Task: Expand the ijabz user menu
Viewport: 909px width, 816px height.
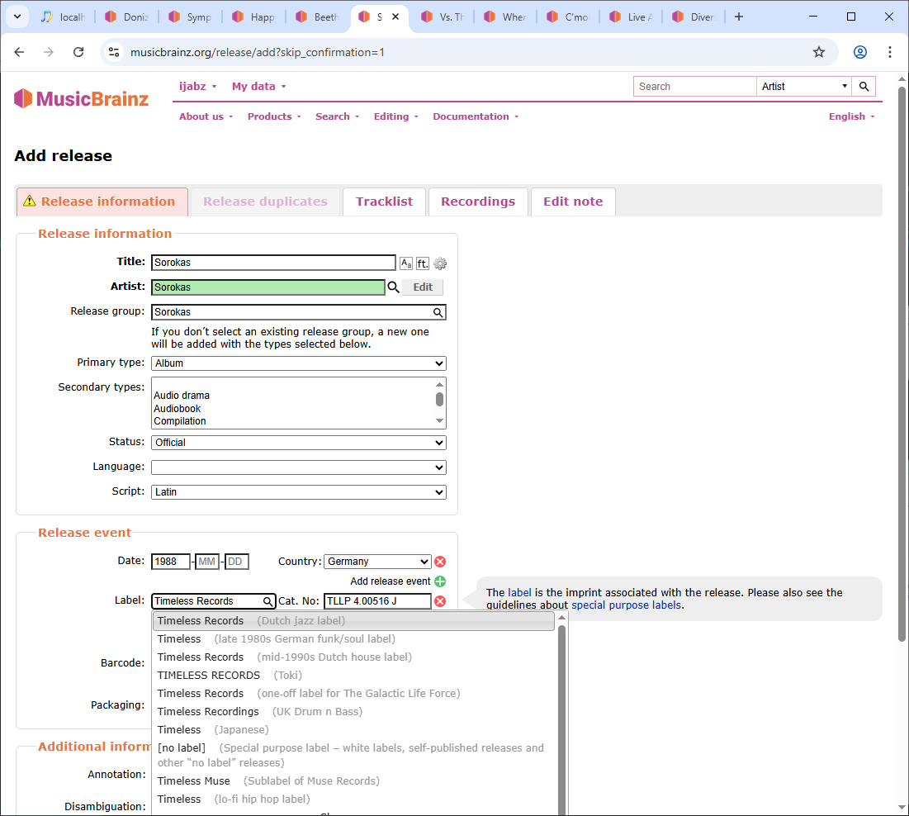Action: [x=197, y=87]
